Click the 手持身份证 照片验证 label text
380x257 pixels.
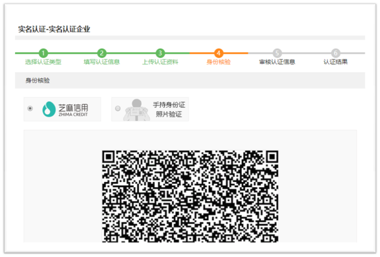(x=169, y=110)
